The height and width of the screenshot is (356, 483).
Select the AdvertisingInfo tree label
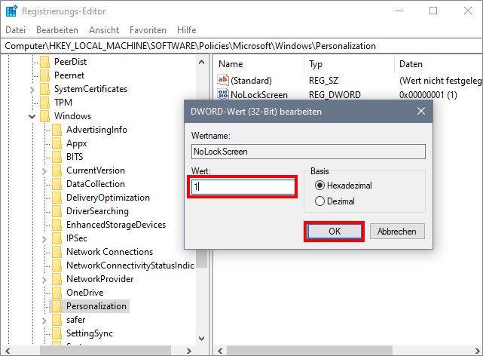tap(96, 130)
